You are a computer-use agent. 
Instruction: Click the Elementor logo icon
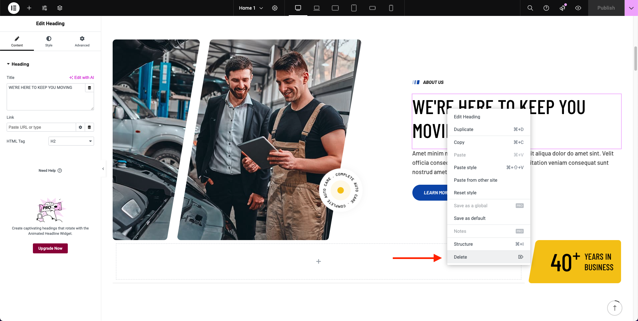click(14, 8)
